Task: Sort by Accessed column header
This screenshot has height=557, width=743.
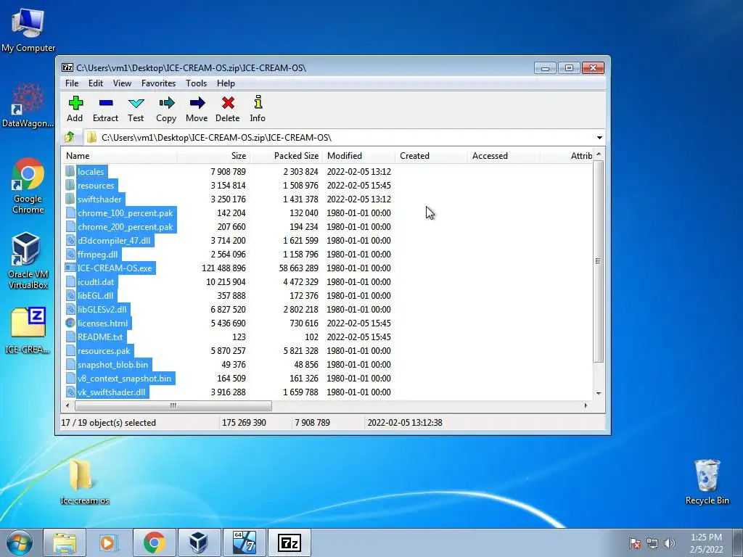Action: (504, 156)
